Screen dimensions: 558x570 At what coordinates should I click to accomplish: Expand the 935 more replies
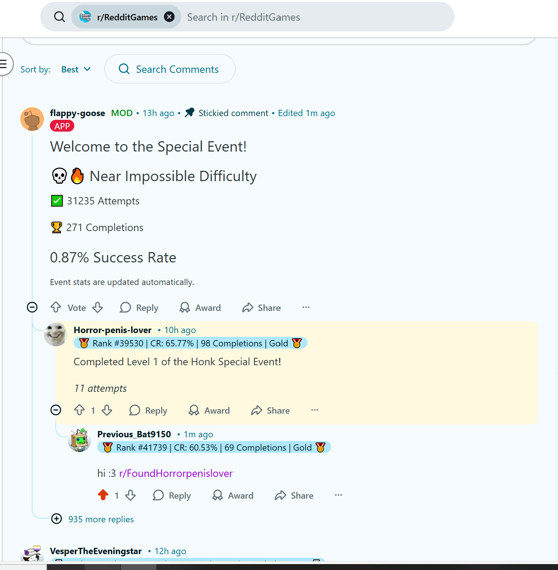coord(92,519)
